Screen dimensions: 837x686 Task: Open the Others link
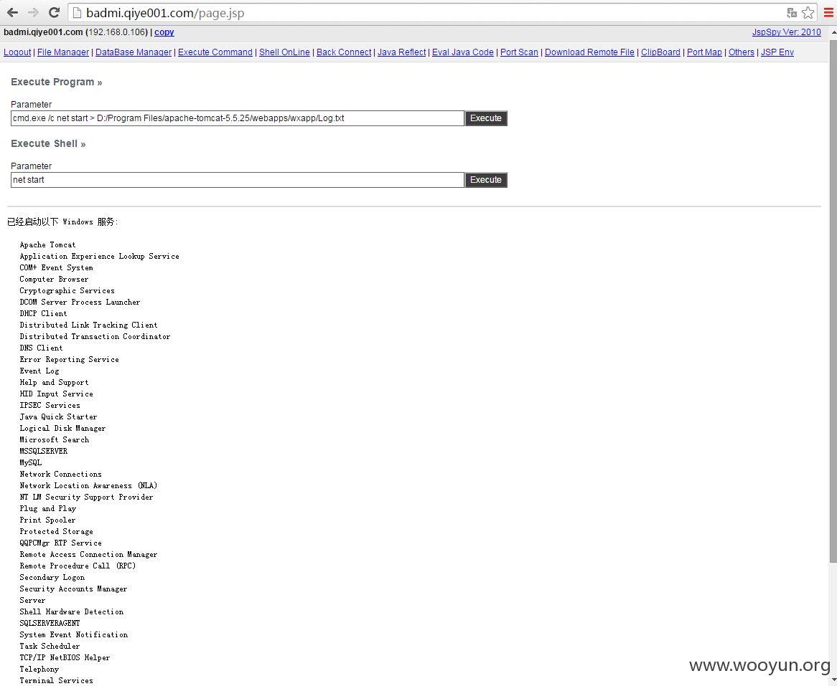pos(742,52)
